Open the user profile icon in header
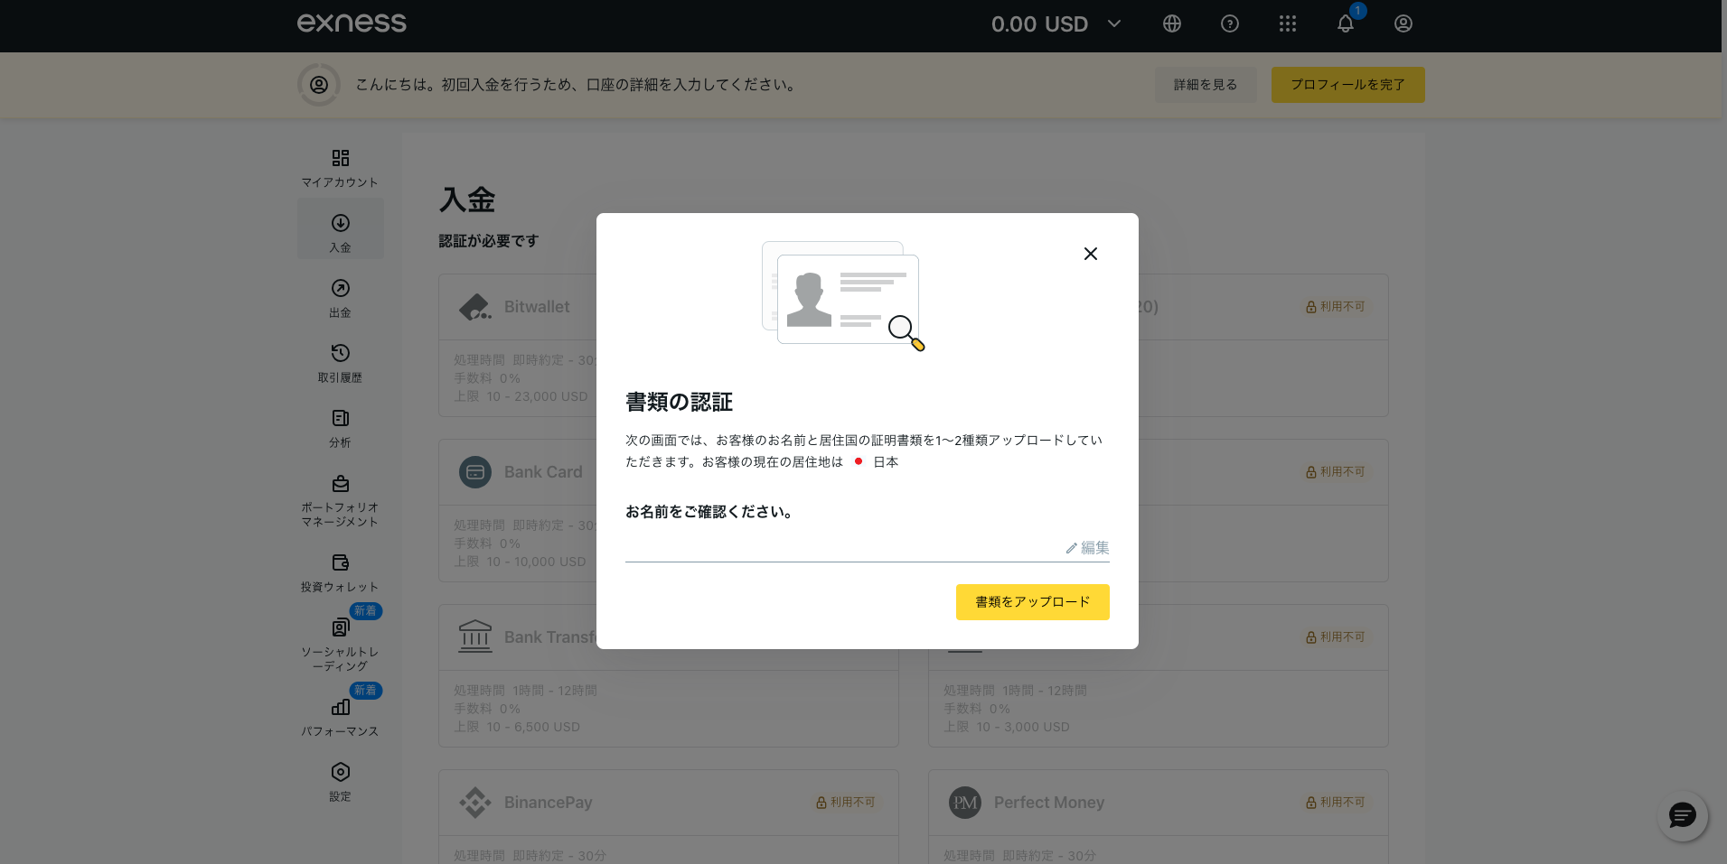1727x864 pixels. 1403,24
